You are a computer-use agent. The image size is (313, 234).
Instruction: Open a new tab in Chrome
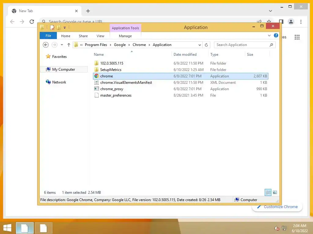88,11
